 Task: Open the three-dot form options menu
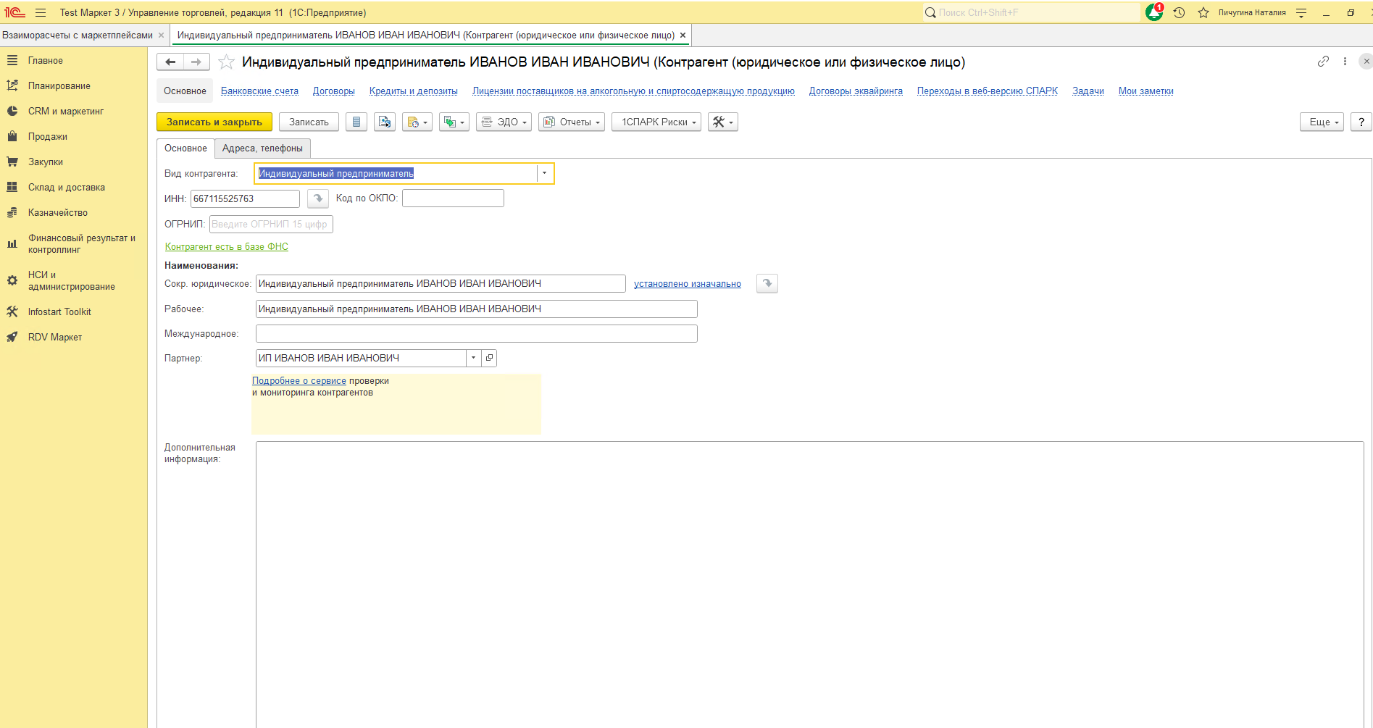(1345, 62)
